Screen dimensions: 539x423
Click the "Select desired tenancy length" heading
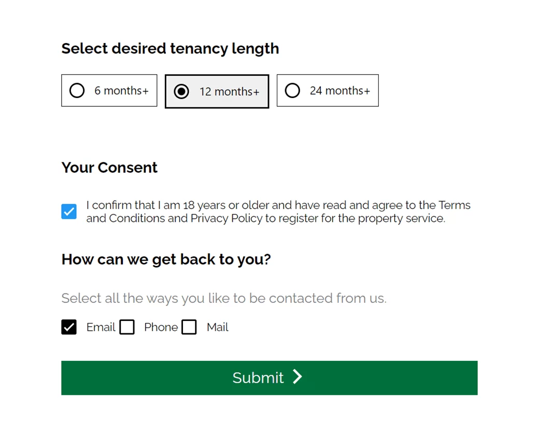click(x=170, y=49)
